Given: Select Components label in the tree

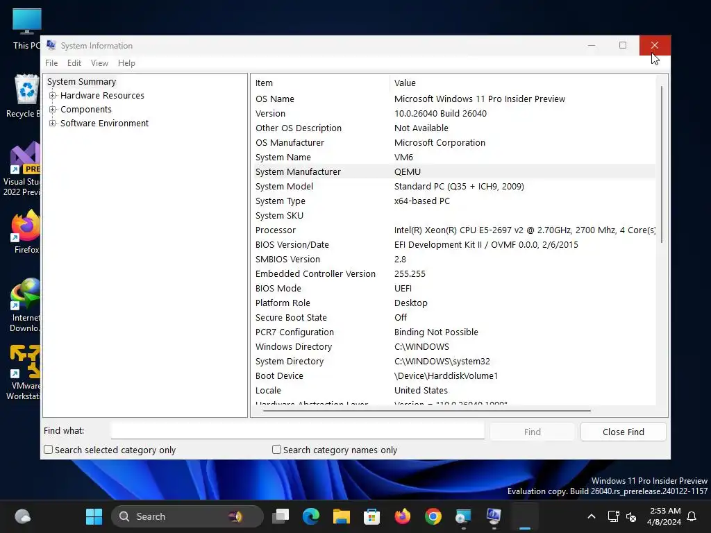Looking at the screenshot, I should pyautogui.click(x=85, y=110).
